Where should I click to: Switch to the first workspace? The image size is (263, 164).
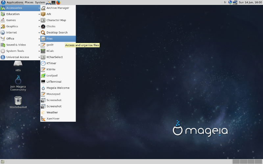236,162
